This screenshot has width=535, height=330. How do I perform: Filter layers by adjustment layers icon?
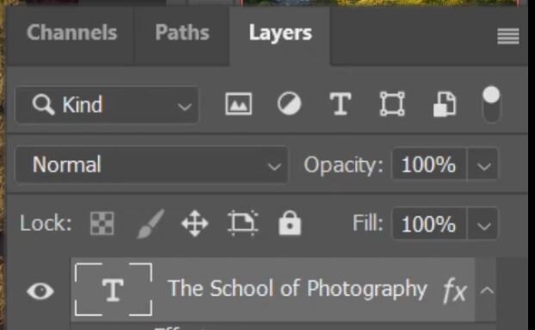tap(289, 103)
